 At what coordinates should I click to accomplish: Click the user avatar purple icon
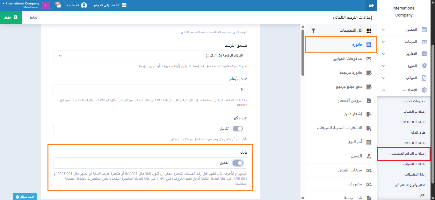point(46,5)
